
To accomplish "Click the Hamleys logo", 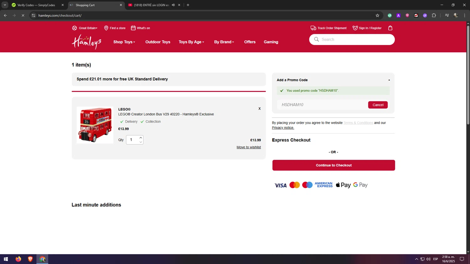I will (x=86, y=42).
